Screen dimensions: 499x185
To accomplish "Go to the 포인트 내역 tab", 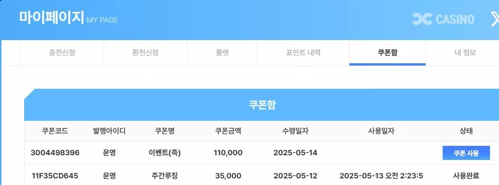I will 303,53.
